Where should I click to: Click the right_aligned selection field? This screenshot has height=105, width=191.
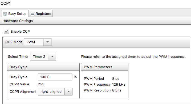(x=51, y=92)
